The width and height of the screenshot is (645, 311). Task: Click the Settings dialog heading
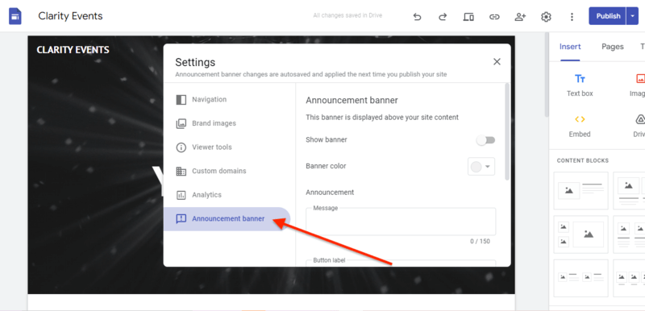pos(195,63)
